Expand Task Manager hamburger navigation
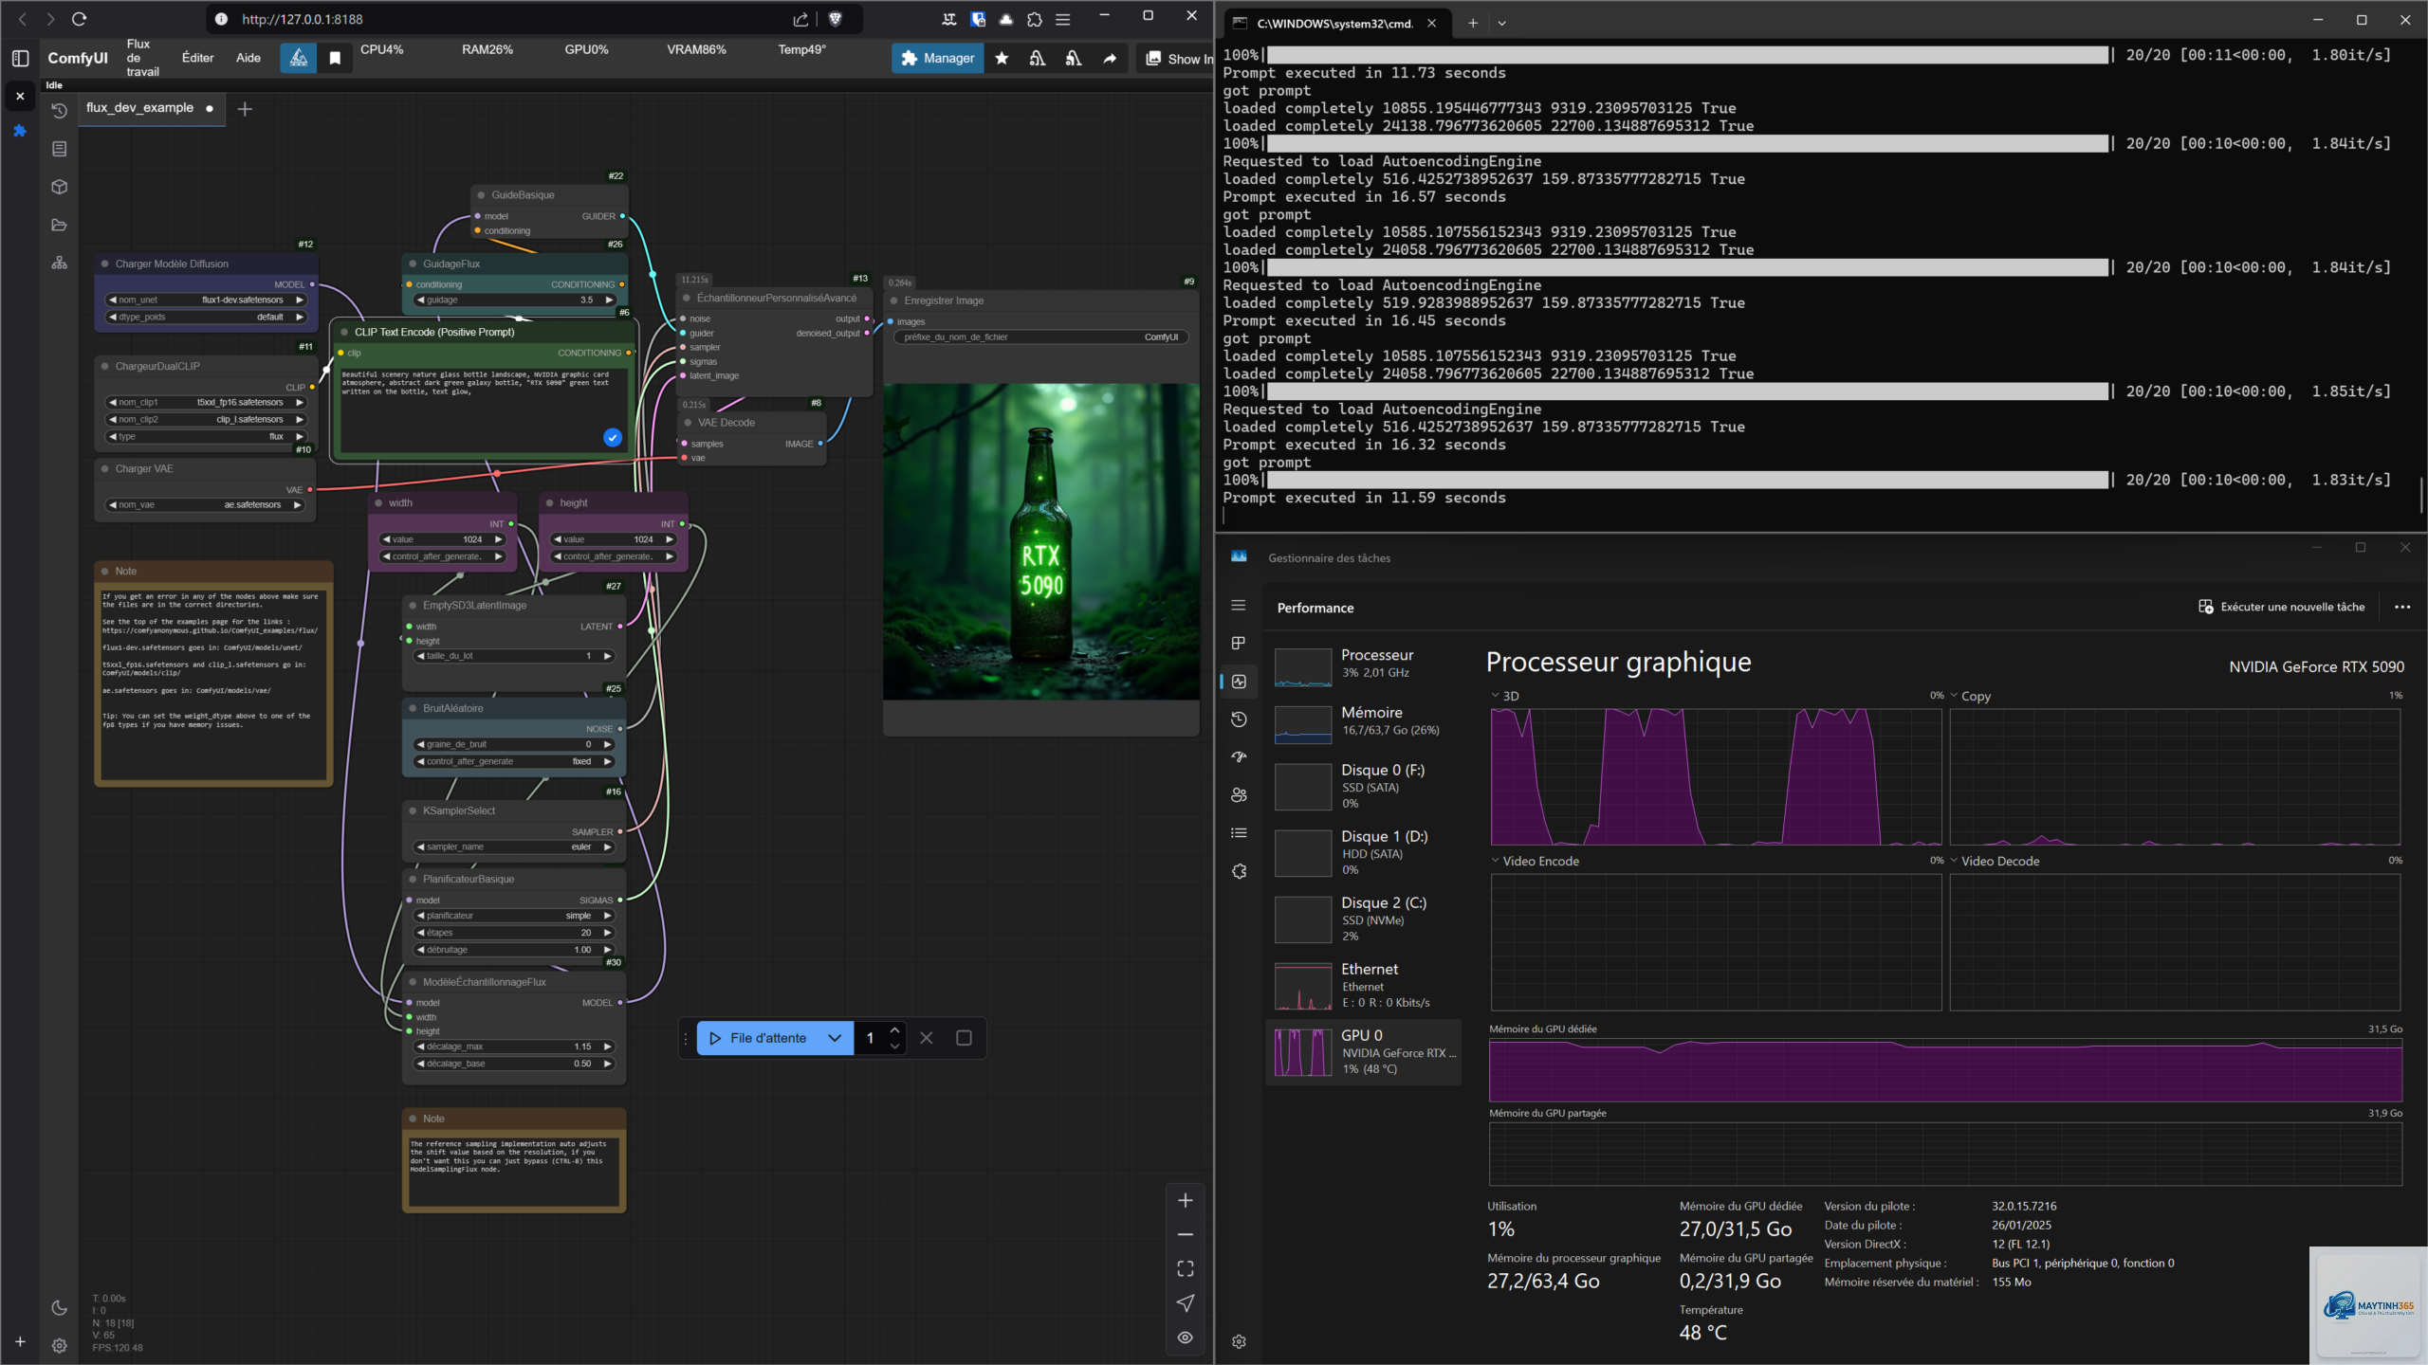 1239,606
